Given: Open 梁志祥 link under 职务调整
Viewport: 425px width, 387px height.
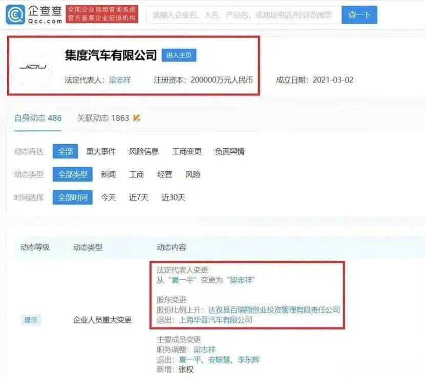Looking at the screenshot, I should tap(204, 350).
